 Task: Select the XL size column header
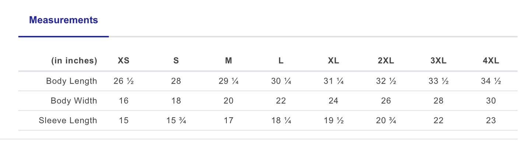point(333,61)
